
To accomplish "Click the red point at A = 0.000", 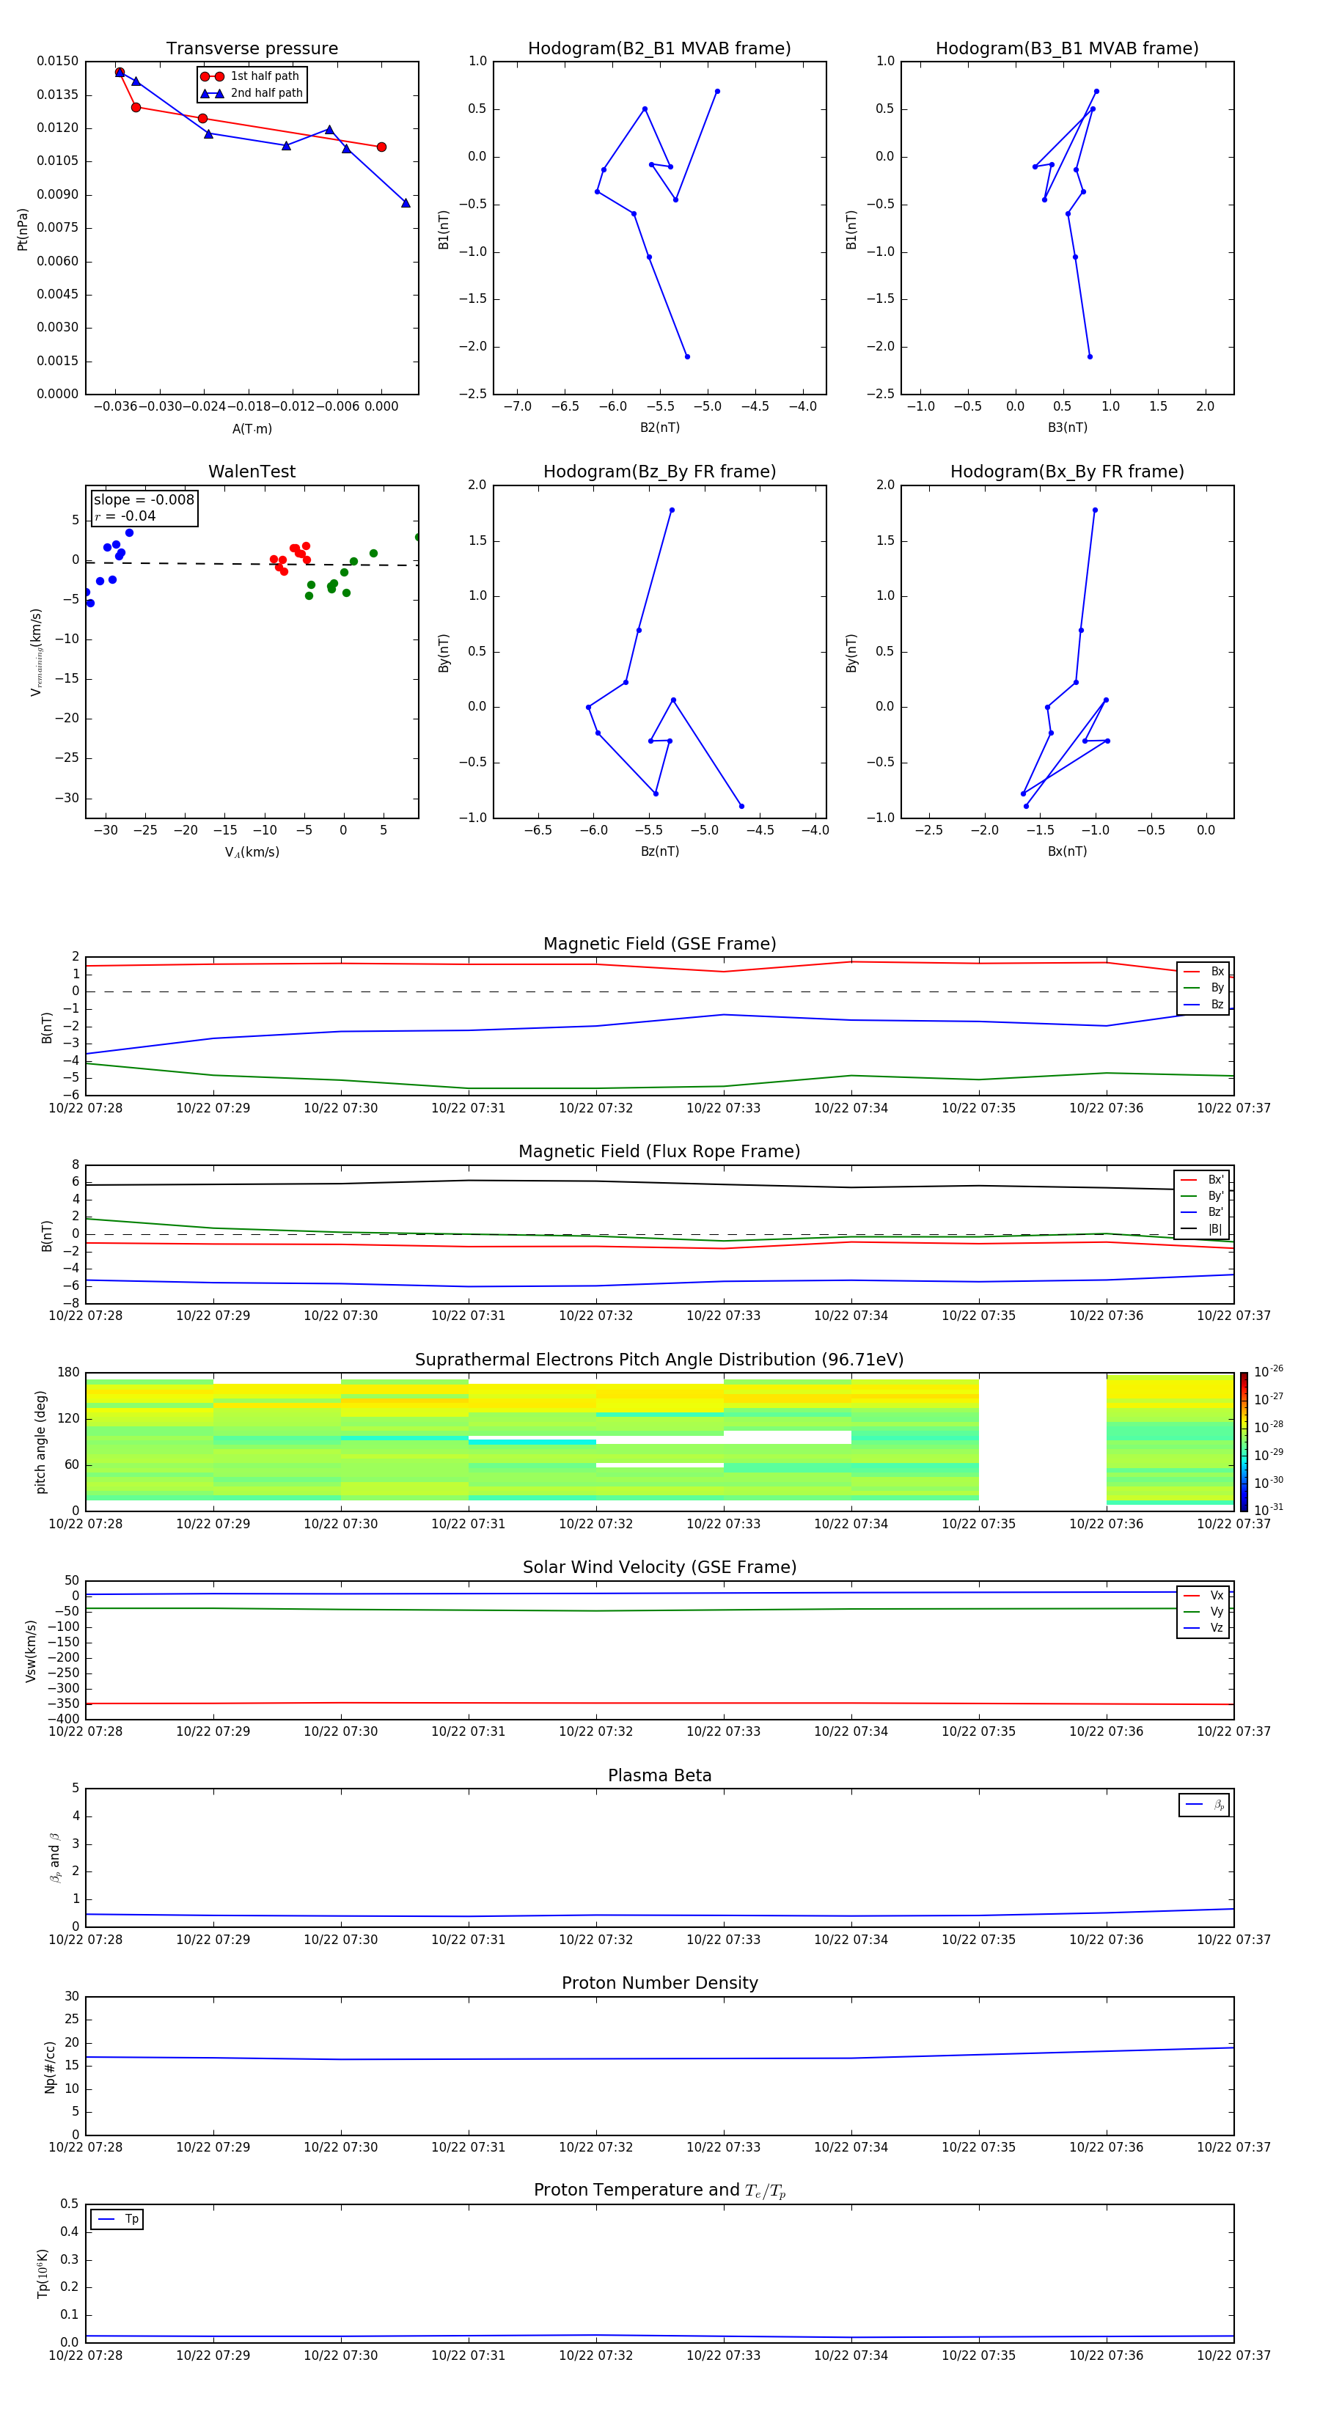I will tap(381, 147).
